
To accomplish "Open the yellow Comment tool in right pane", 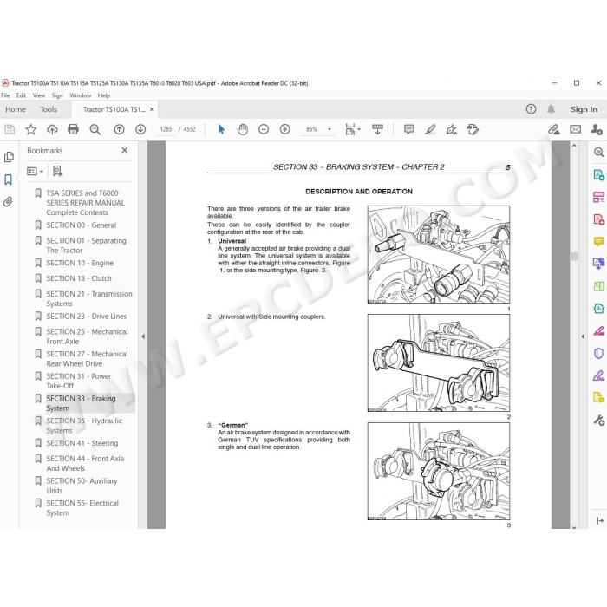I will coord(598,242).
